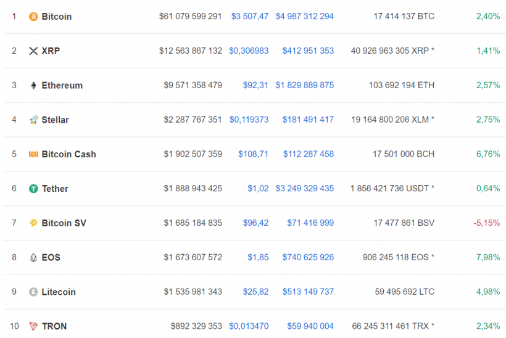Click TRON price $0,013470

249,326
